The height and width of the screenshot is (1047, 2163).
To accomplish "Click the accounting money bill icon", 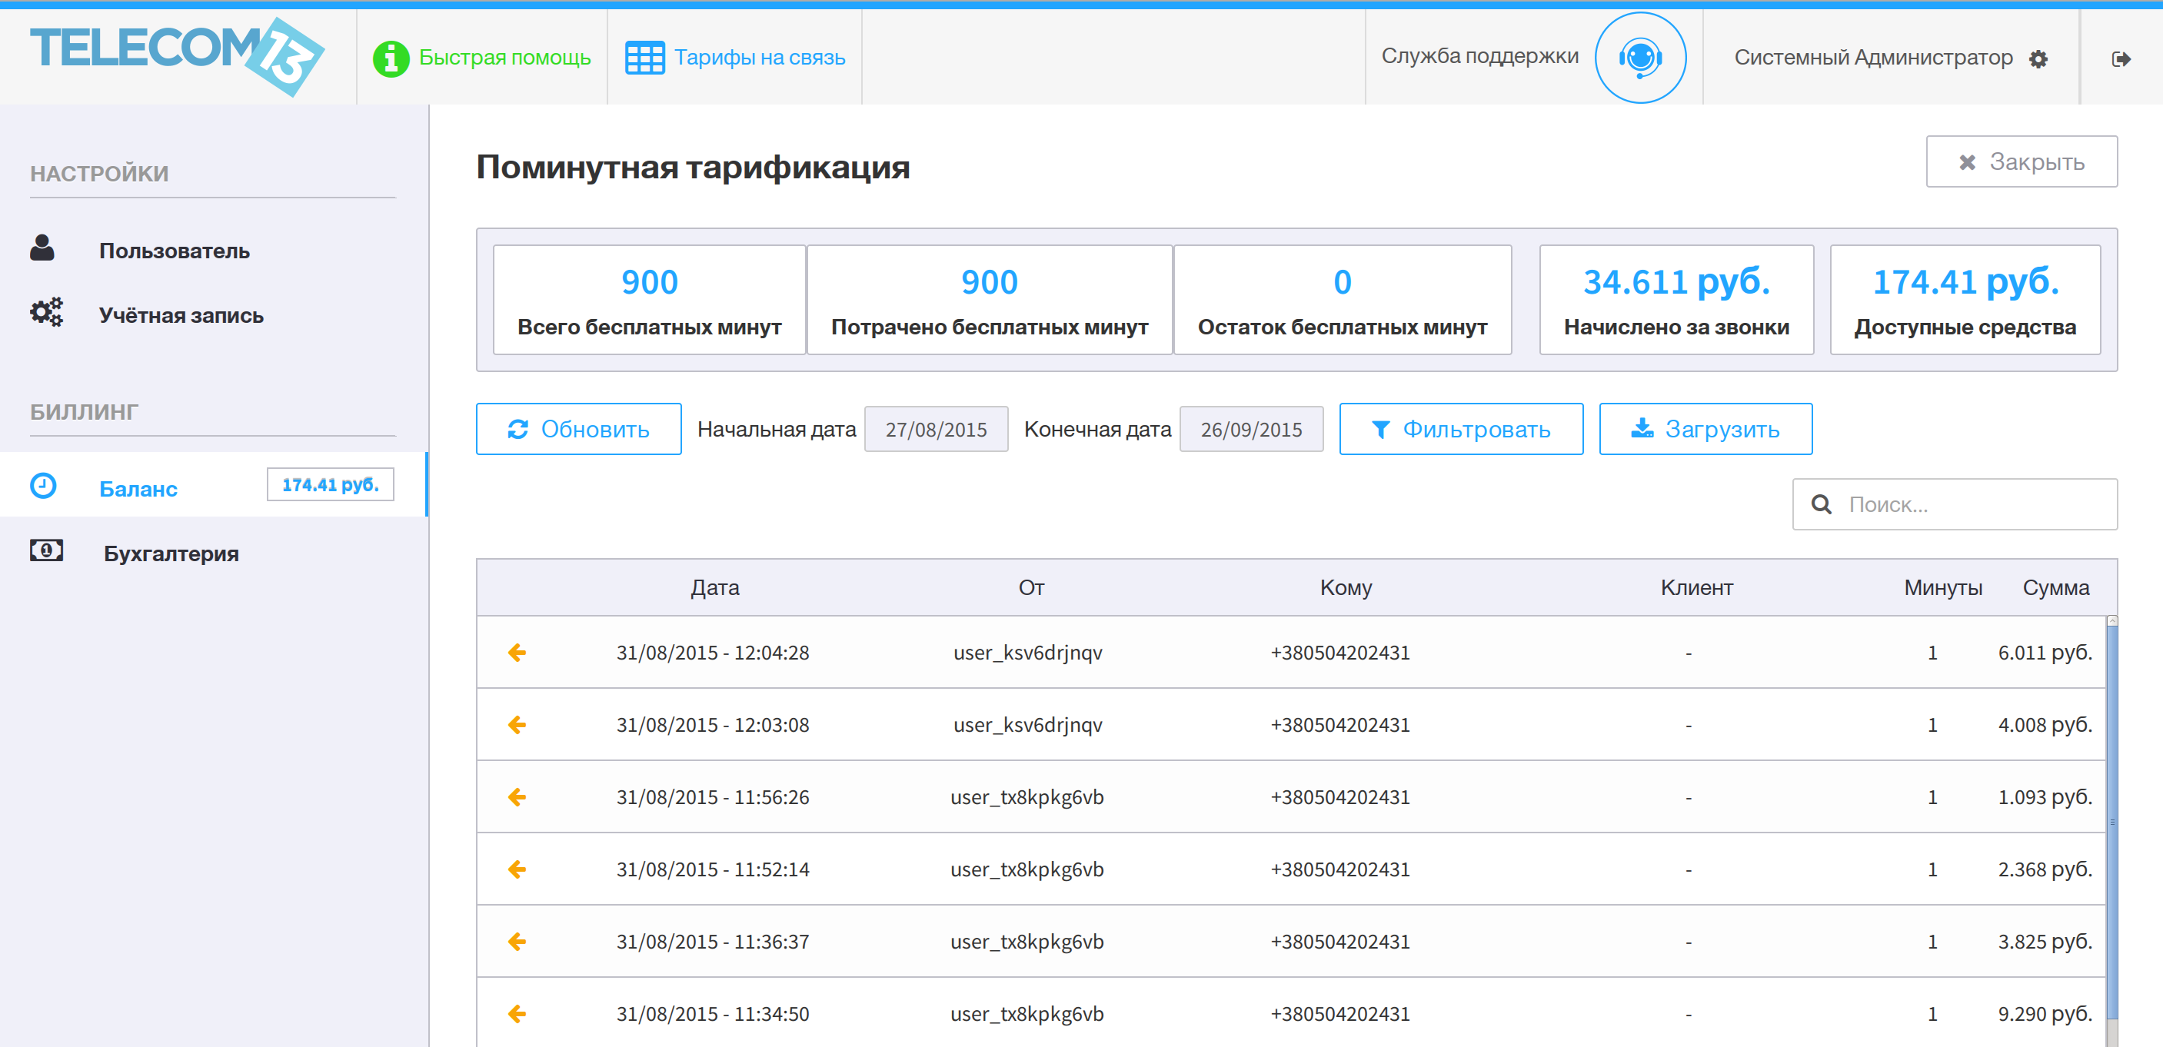I will 46,550.
